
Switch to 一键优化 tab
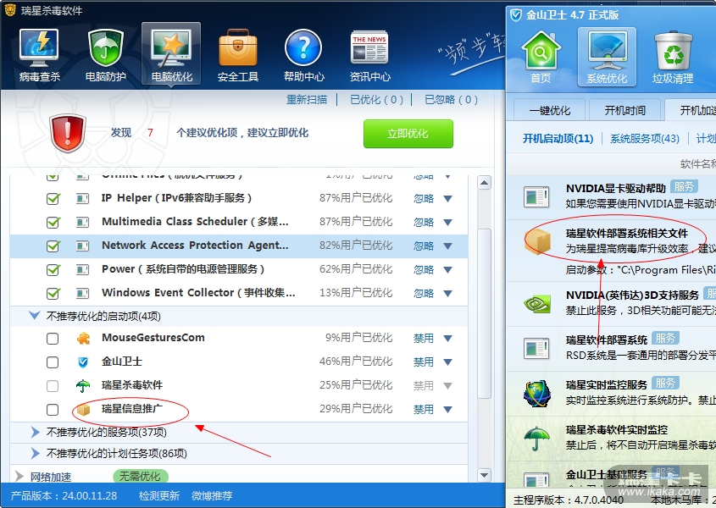tap(549, 110)
